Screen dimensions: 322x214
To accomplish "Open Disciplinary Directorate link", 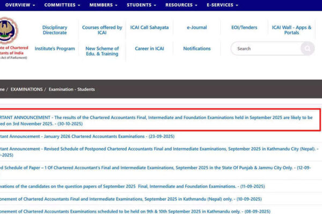I will click(55, 30).
